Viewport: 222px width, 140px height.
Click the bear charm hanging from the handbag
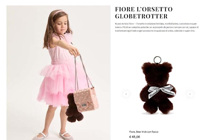74,108
